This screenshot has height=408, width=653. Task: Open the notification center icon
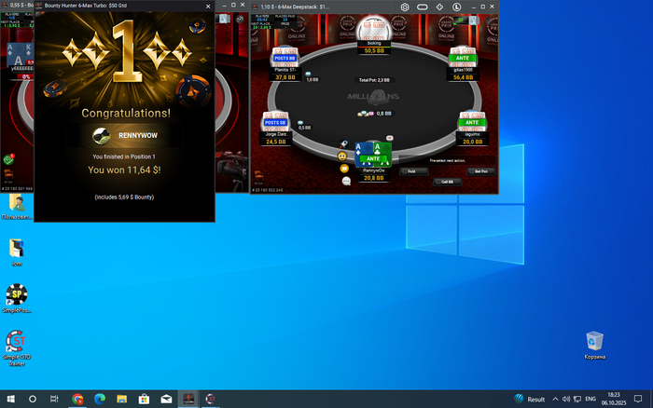click(637, 399)
